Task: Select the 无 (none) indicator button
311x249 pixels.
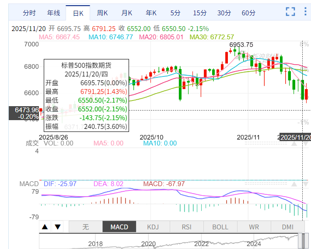Action: pyautogui.click(x=86, y=227)
